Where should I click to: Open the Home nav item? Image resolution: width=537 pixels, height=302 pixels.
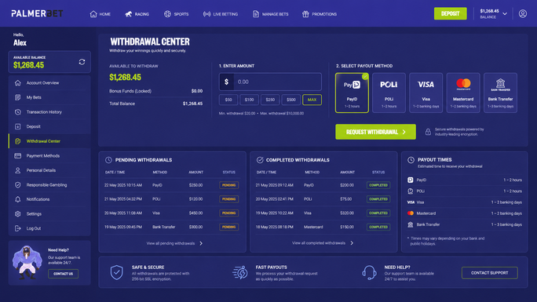(x=100, y=14)
